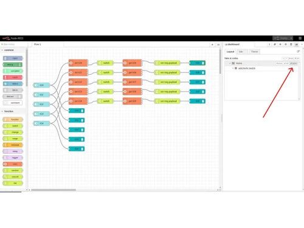
Task: Select the catch node in palette
Action: (13, 77)
